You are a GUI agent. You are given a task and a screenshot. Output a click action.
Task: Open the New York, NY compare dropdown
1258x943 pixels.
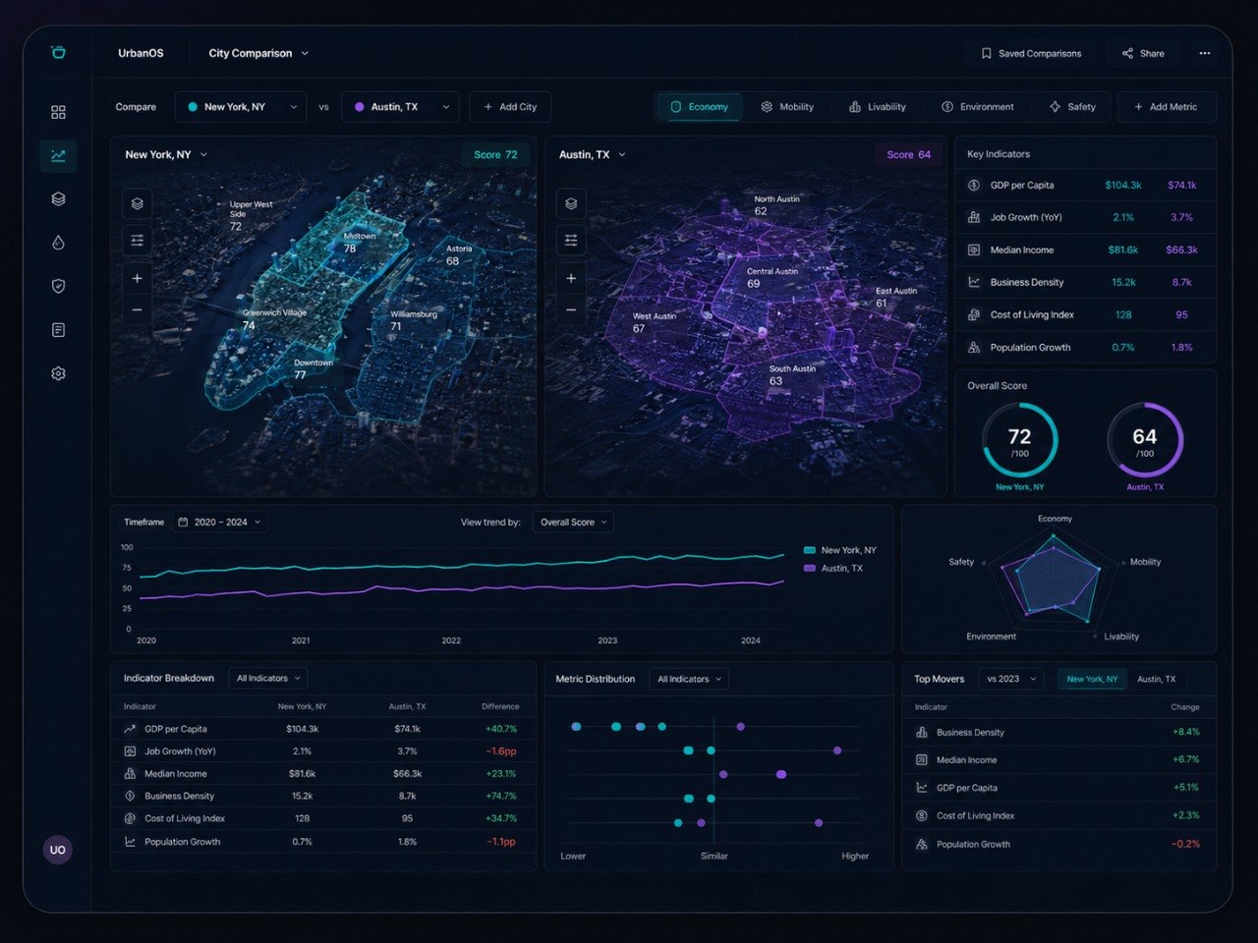242,107
